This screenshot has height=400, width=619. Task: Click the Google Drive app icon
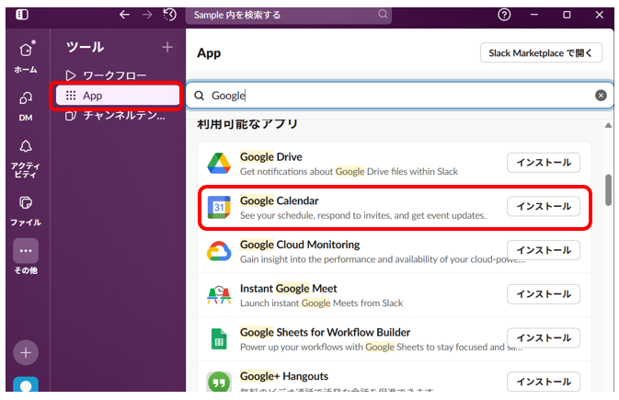point(219,164)
